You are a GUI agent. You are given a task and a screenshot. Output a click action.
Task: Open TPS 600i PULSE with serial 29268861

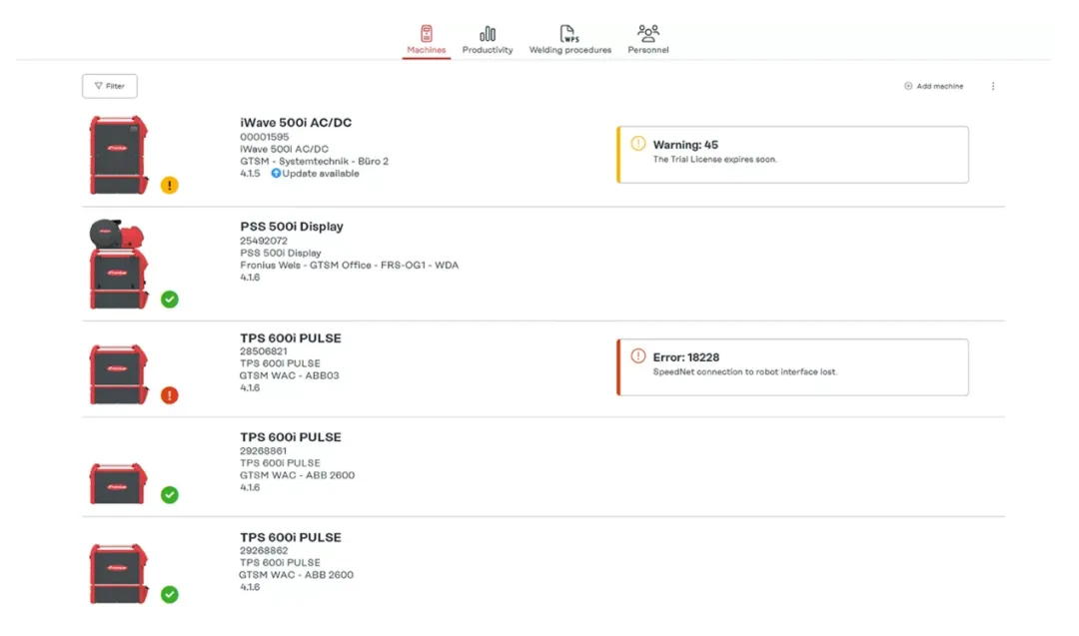(x=291, y=437)
